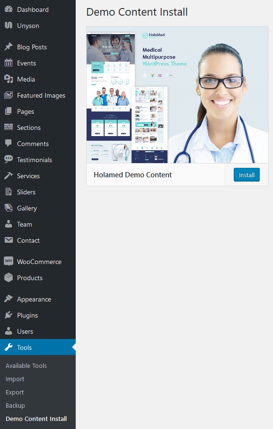Click the Holamed demo preview thumbnail

(x=177, y=95)
